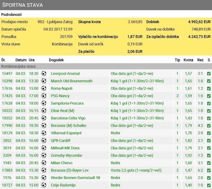Click event number 15497
The image size is (212, 189).
click(7, 74)
